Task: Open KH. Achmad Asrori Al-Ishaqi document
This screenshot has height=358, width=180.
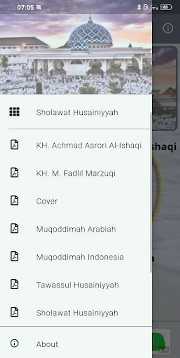Action: (76, 145)
